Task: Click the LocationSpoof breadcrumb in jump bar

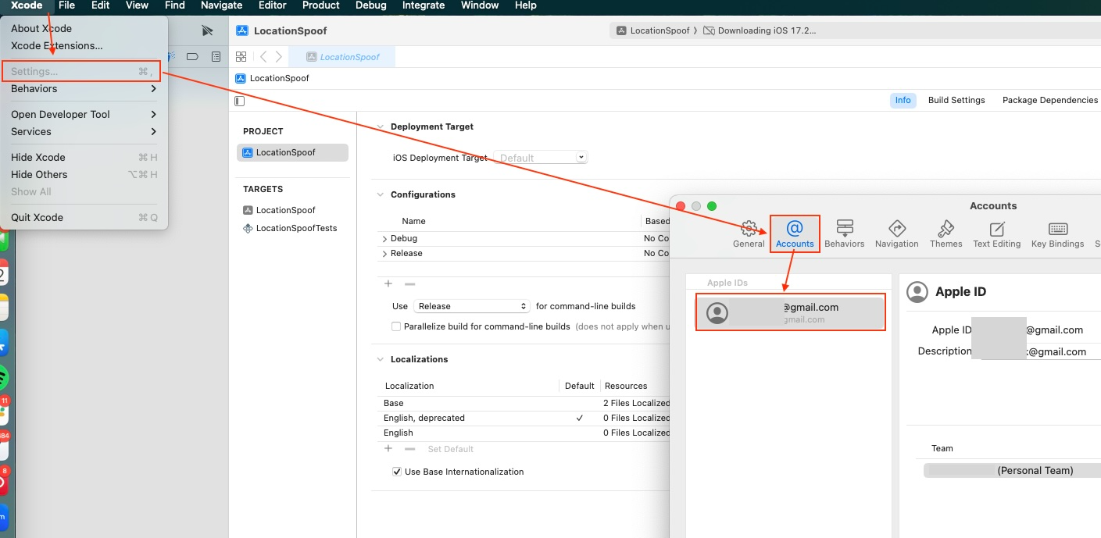Action: point(273,78)
